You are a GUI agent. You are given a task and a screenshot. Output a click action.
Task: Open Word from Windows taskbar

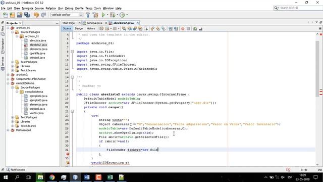pos(87,177)
